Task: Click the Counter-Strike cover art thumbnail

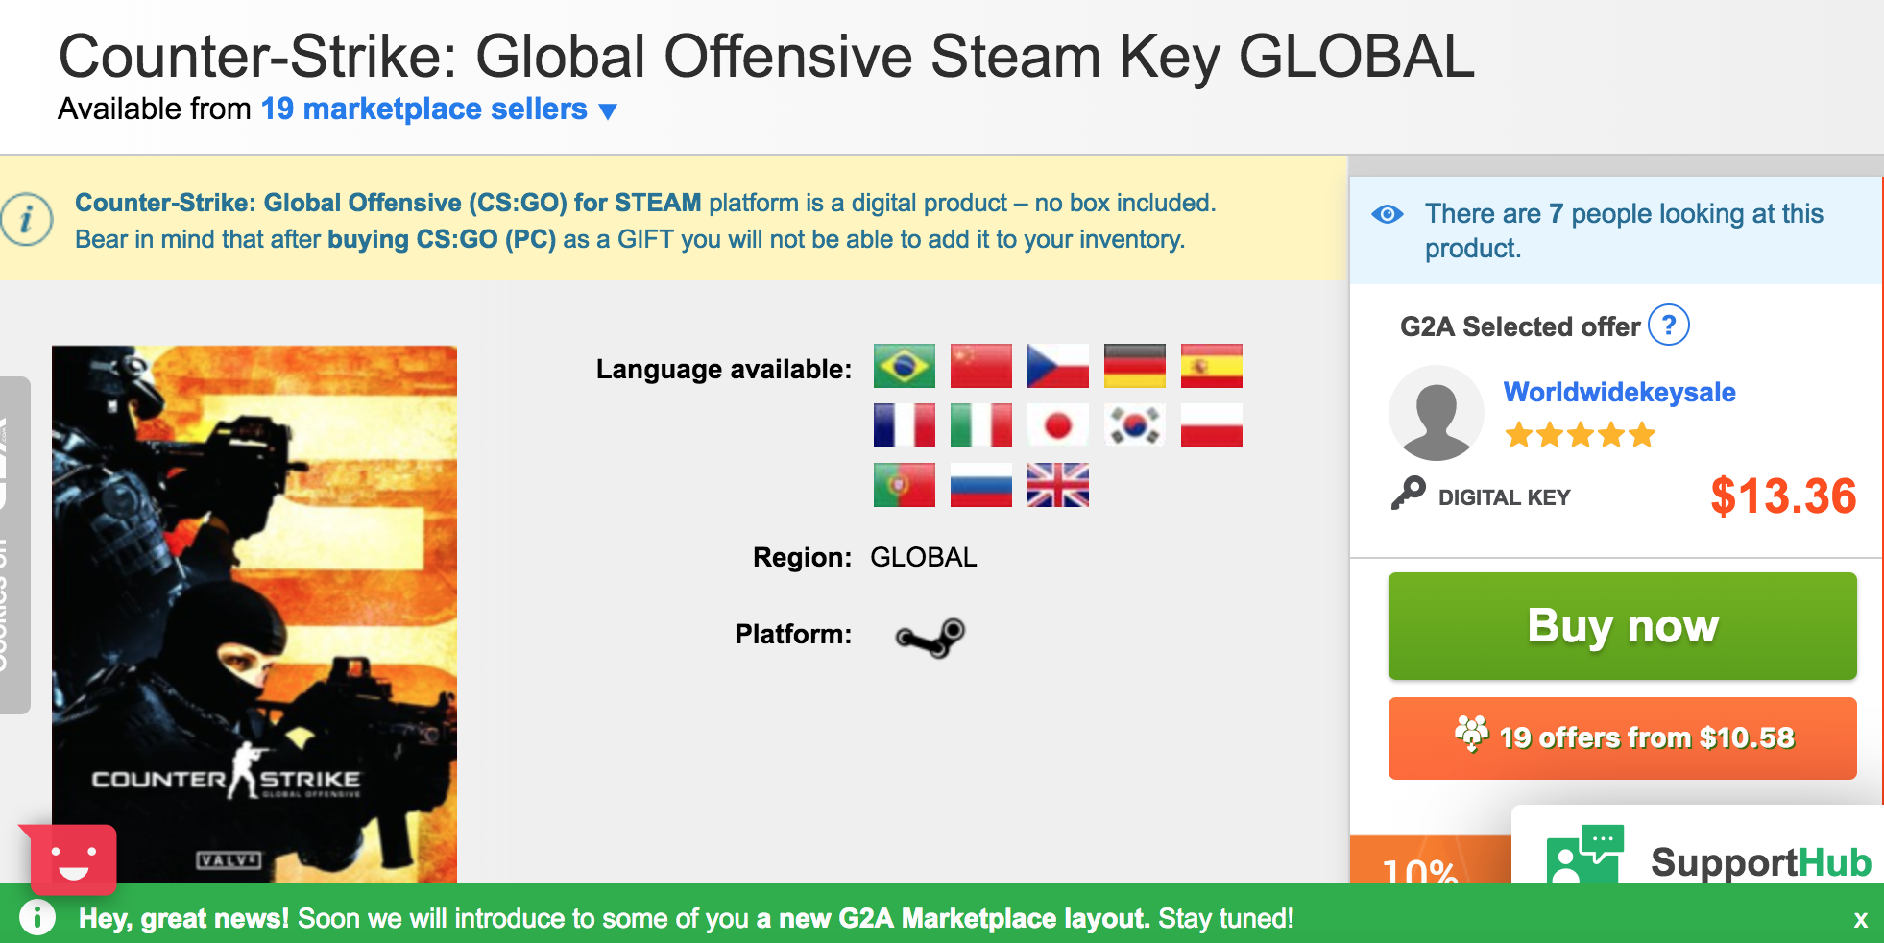Action: click(254, 615)
